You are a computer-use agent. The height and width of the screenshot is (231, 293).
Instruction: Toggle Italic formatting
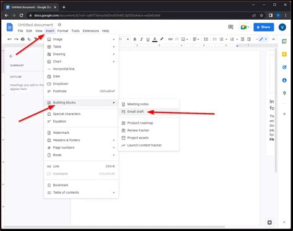click(x=142, y=39)
